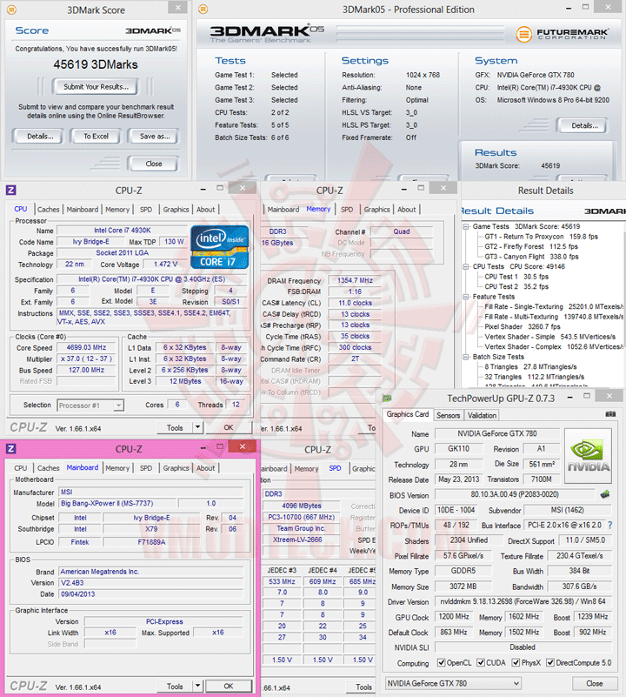Click the Tools button in CPU-Z CPU window
This screenshot has height=697, width=626.
pyautogui.click(x=175, y=427)
